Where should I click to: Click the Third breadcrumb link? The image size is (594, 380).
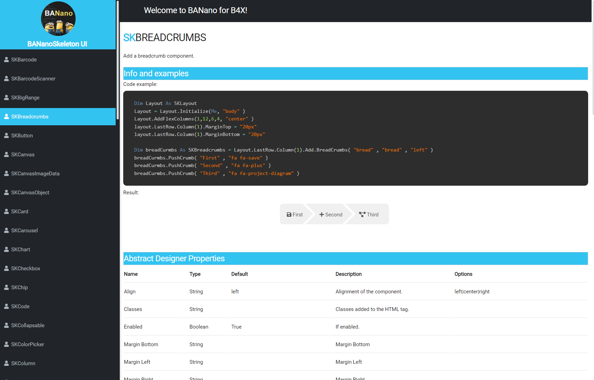pyautogui.click(x=373, y=214)
